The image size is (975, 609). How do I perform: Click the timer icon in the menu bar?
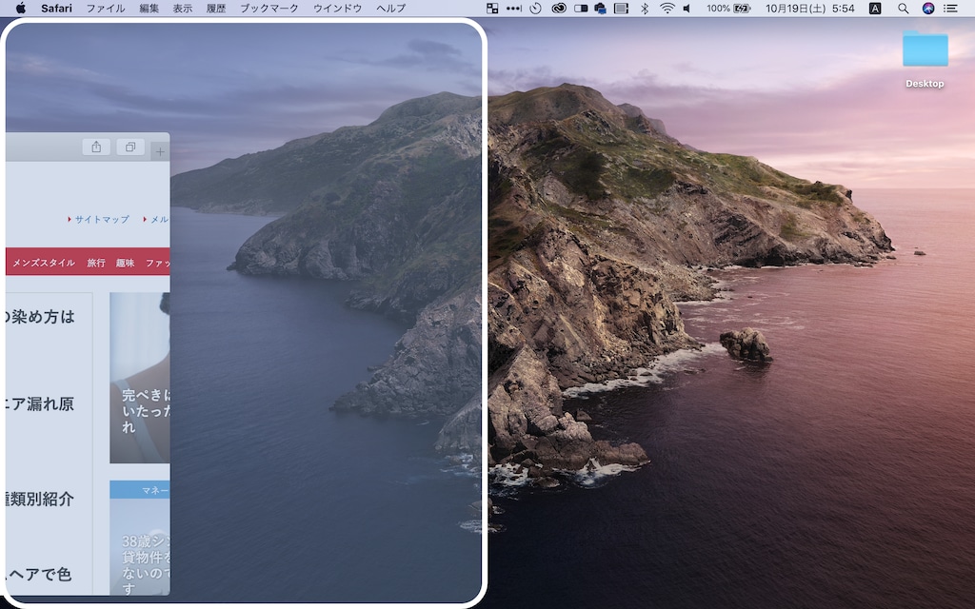[536, 9]
